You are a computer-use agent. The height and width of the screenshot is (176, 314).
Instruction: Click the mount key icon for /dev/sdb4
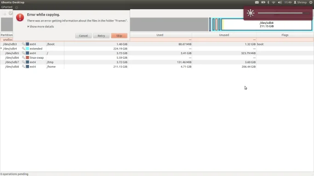tap(23, 49)
